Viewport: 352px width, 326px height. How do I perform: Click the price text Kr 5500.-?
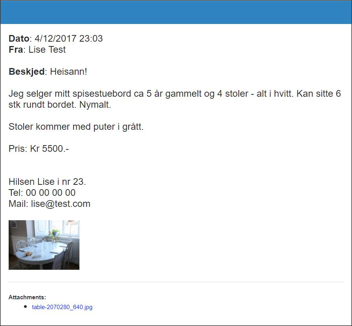click(50, 149)
